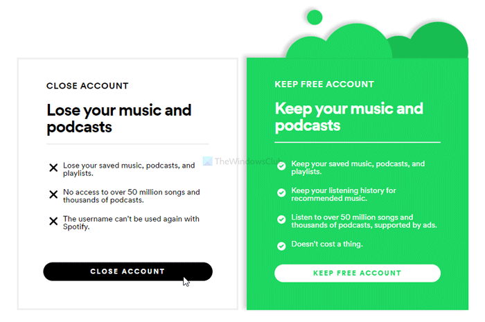Click the 'Keep your music and podcasts' heading
Image resolution: width=485 pixels, height=322 pixels.
pyautogui.click(x=349, y=117)
